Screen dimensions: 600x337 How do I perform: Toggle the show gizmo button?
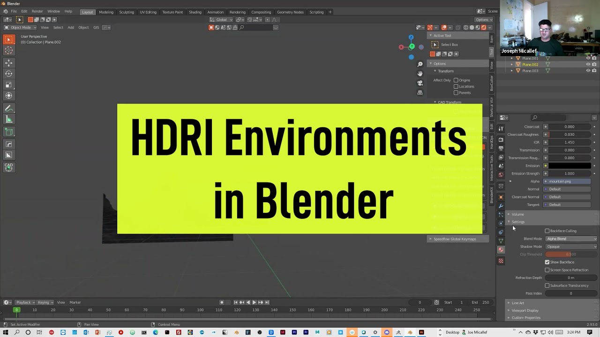point(430,27)
